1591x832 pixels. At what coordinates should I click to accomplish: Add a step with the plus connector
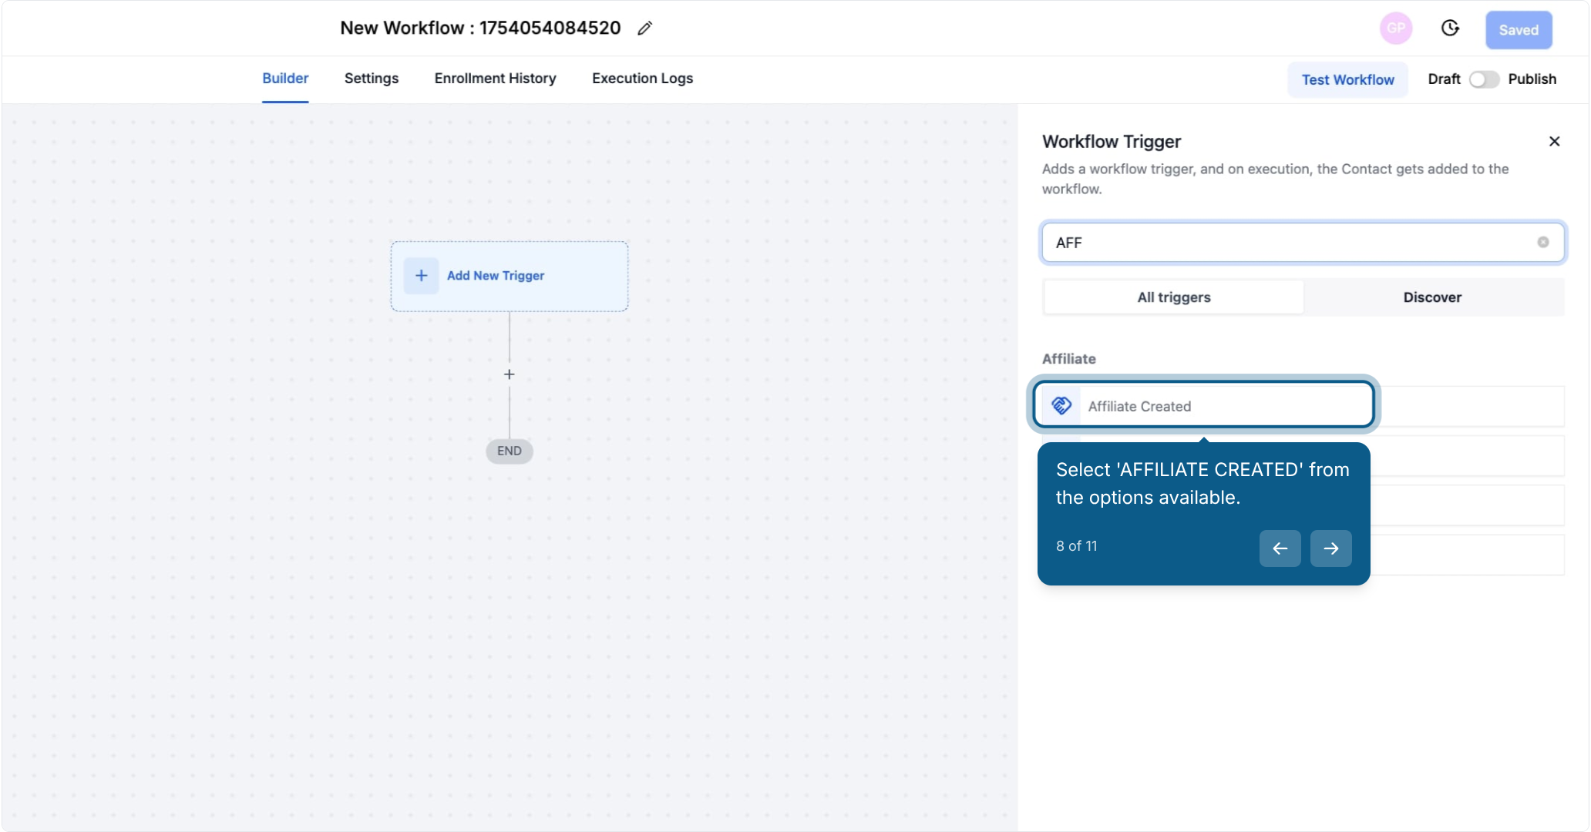(509, 374)
